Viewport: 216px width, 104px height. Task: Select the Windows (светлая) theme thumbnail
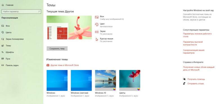pos(81,80)
